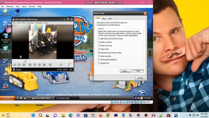Open Microsoft Edge from the taskbar
Image resolution: width=209 pixels, height=118 pixels.
[71, 115]
